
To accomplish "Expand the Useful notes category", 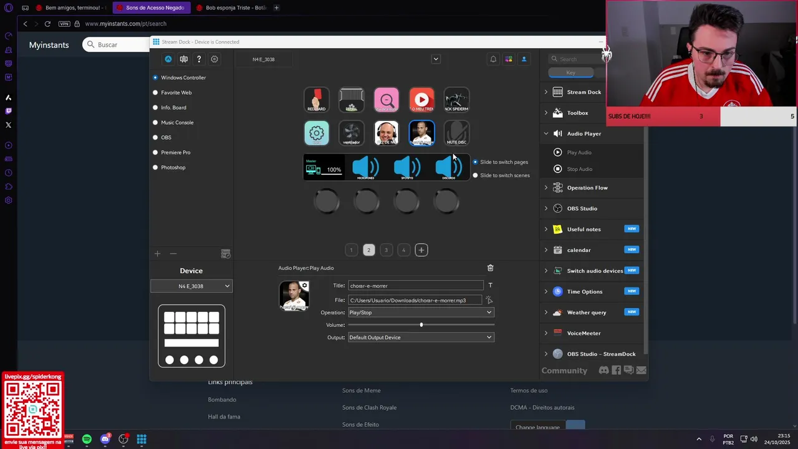I will (x=546, y=229).
